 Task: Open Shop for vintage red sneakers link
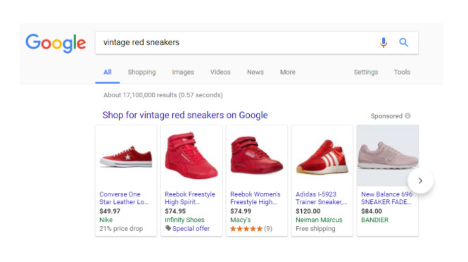185,115
